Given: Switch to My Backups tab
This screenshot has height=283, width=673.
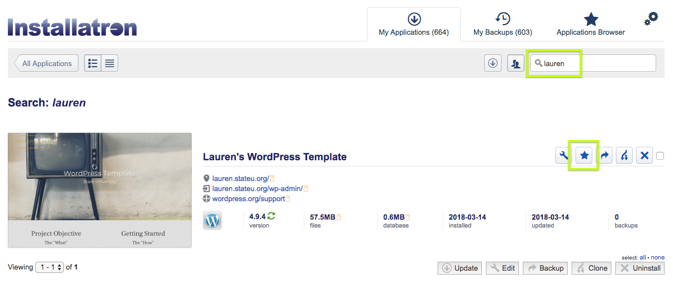Looking at the screenshot, I should [x=503, y=25].
